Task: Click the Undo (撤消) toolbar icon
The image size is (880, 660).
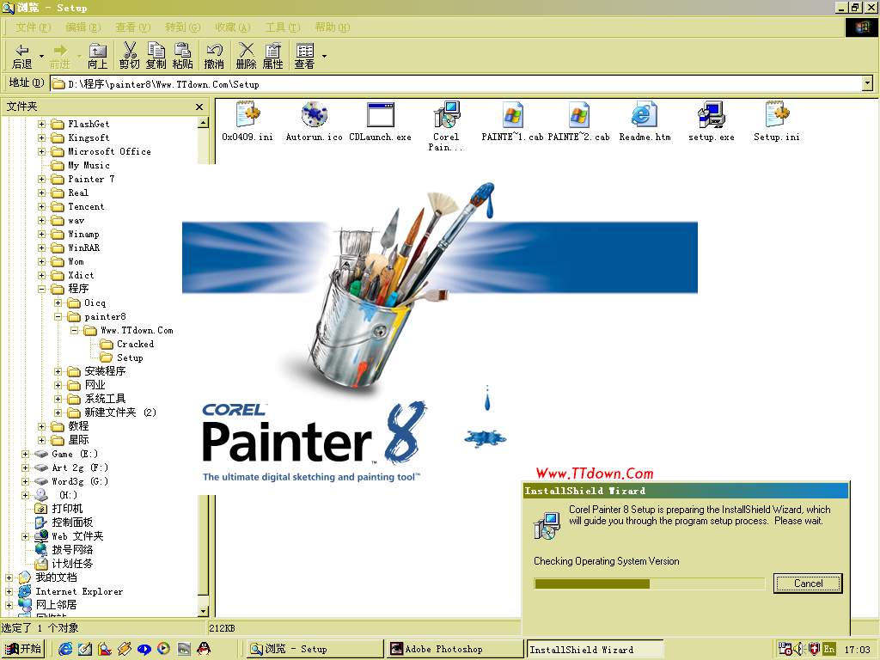Action: [214, 56]
